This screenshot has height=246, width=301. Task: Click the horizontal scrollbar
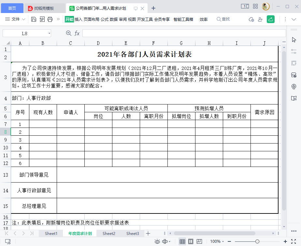(215, 233)
